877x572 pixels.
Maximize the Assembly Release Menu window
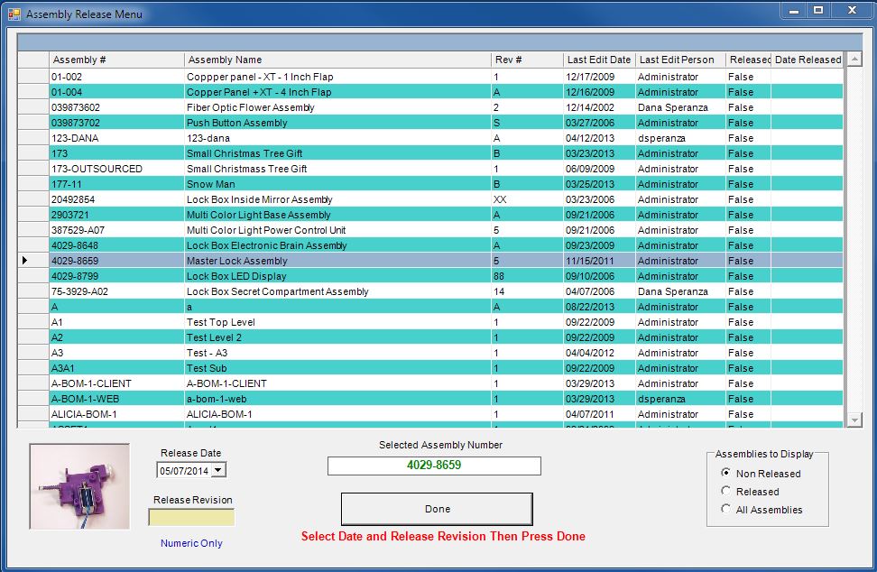point(818,10)
